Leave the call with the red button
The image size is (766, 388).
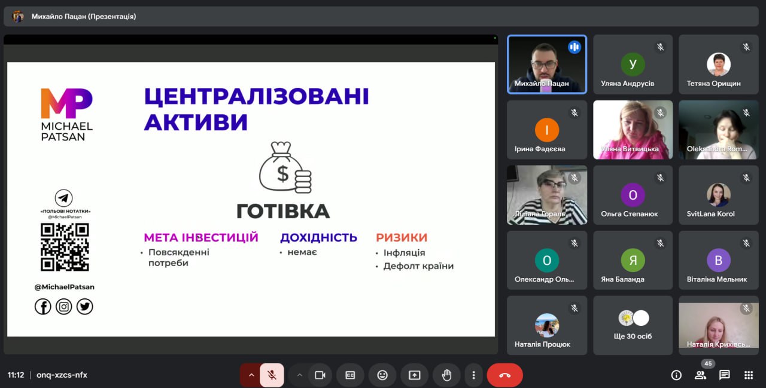pyautogui.click(x=504, y=375)
